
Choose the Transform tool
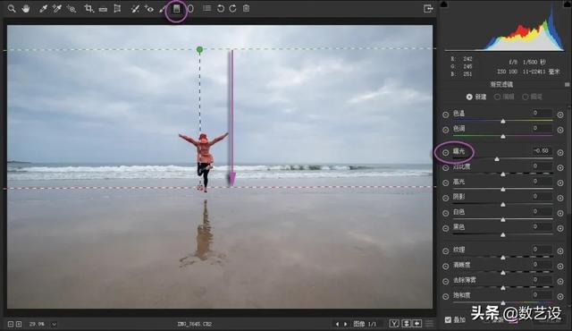(117, 8)
